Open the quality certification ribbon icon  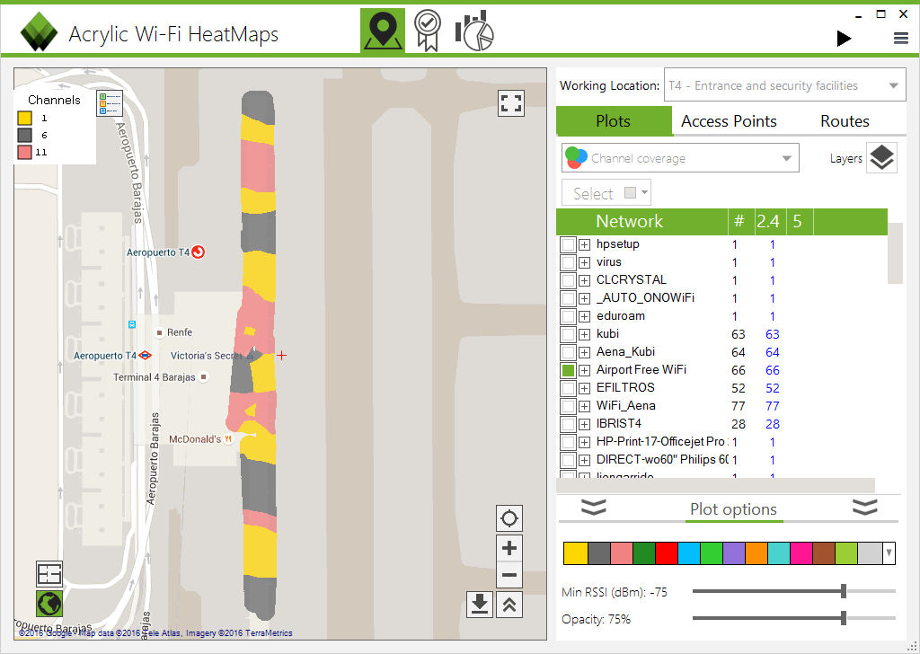[x=428, y=31]
